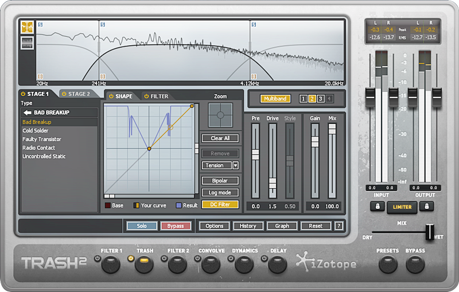Open the Filter tab
459x292 pixels.
click(x=160, y=96)
